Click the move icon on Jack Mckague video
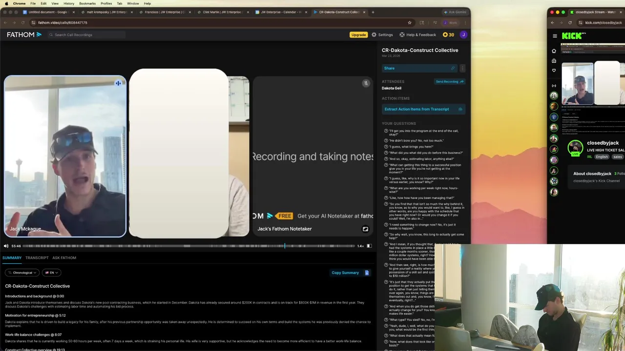The image size is (625, 351). pyautogui.click(x=118, y=83)
